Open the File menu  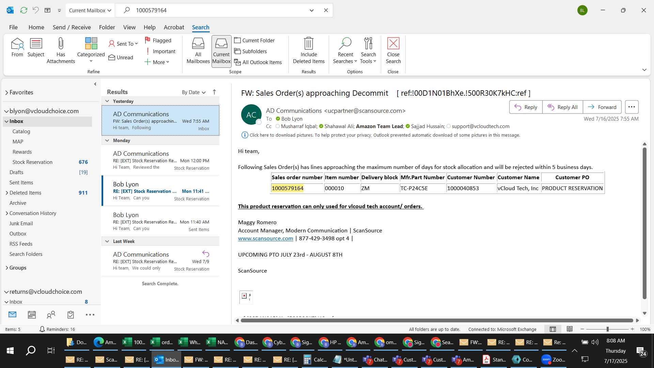tap(13, 27)
